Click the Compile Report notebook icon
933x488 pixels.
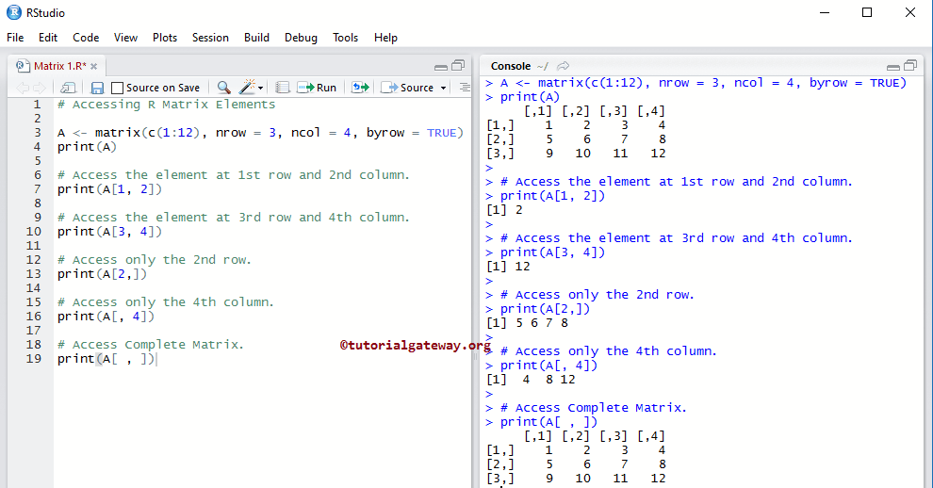click(x=283, y=88)
